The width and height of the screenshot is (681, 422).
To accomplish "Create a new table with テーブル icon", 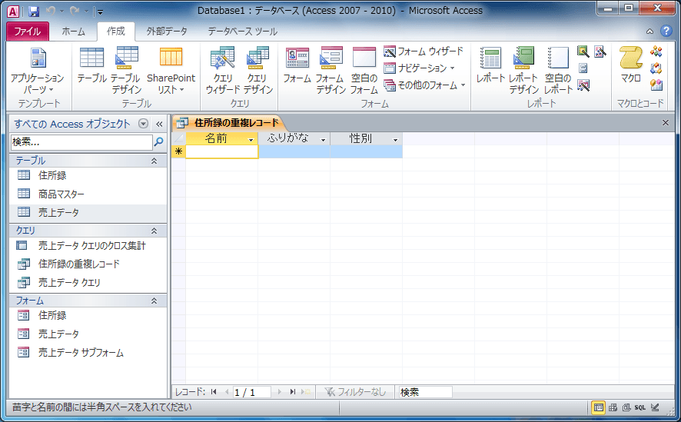I will [91, 65].
